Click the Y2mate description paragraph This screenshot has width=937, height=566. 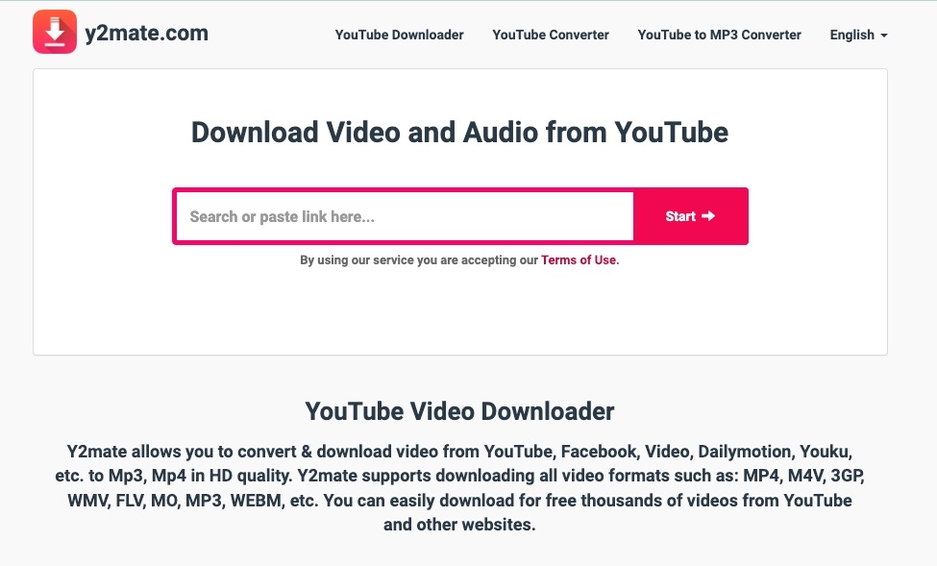point(459,488)
